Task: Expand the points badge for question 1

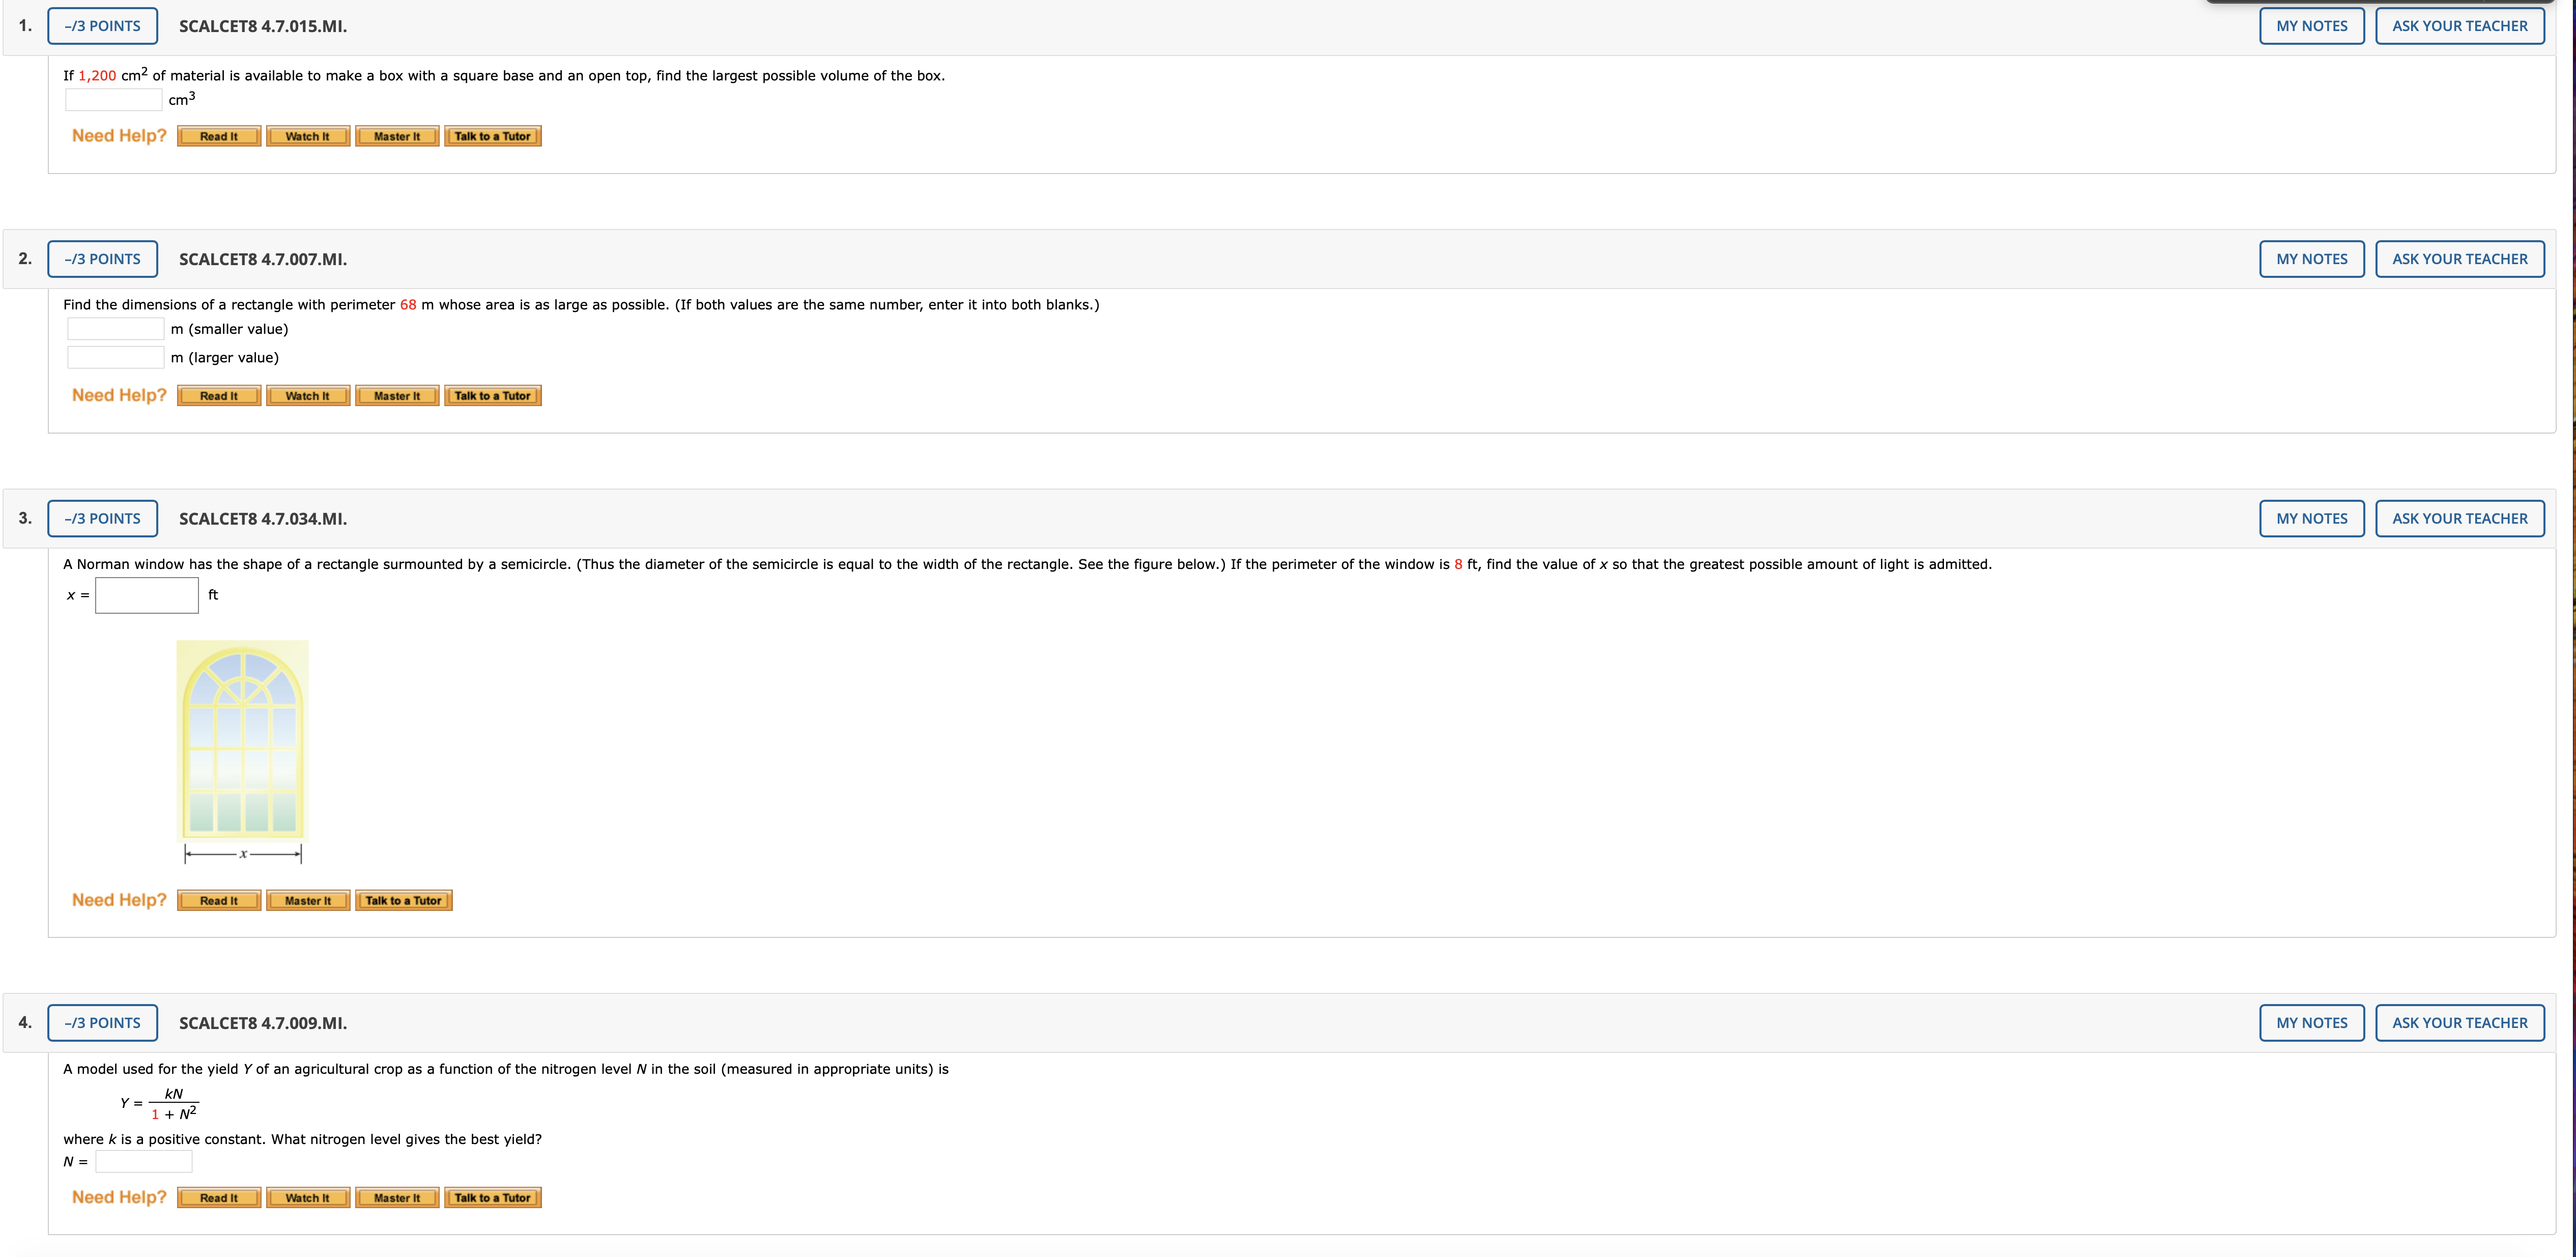Action: pyautogui.click(x=102, y=26)
